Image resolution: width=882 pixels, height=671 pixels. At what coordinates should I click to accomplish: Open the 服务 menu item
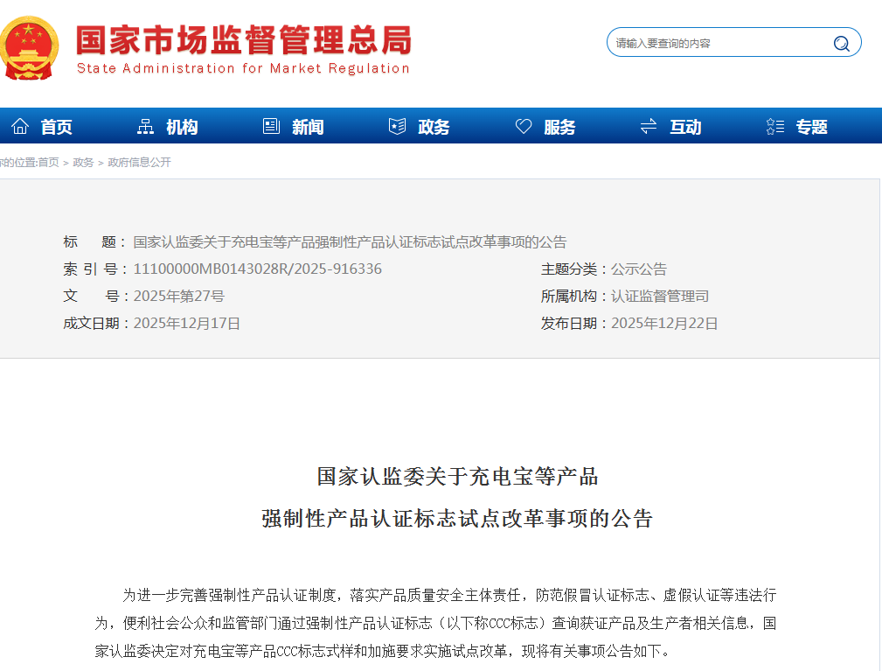(559, 125)
